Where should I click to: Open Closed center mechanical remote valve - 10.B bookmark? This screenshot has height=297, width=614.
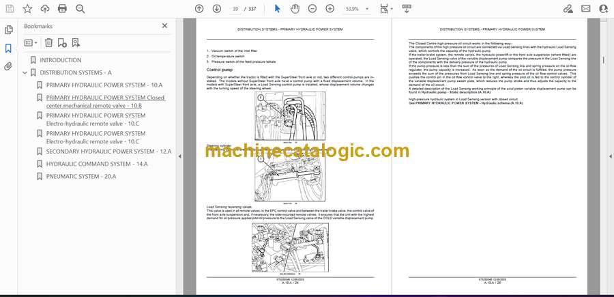click(106, 102)
